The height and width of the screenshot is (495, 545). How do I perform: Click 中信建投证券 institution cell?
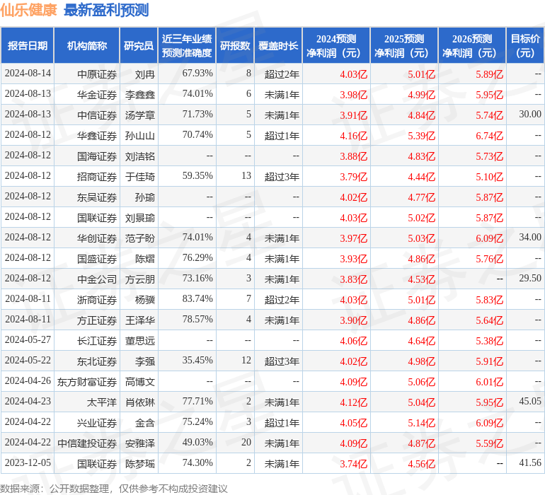pos(87,443)
